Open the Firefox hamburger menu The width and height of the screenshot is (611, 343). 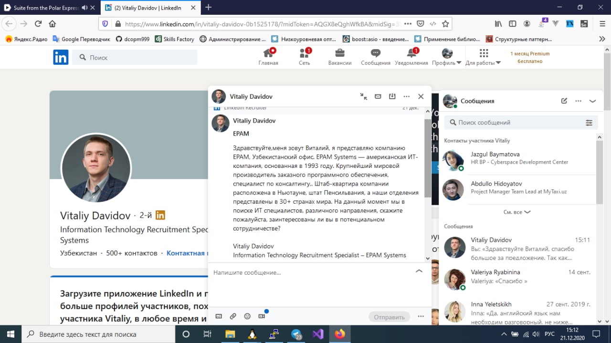point(602,23)
